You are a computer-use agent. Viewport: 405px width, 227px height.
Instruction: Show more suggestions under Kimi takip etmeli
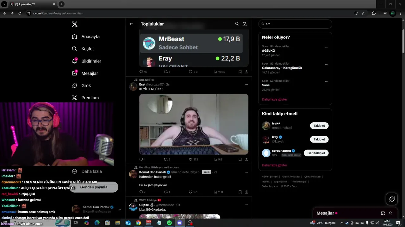click(x=274, y=165)
